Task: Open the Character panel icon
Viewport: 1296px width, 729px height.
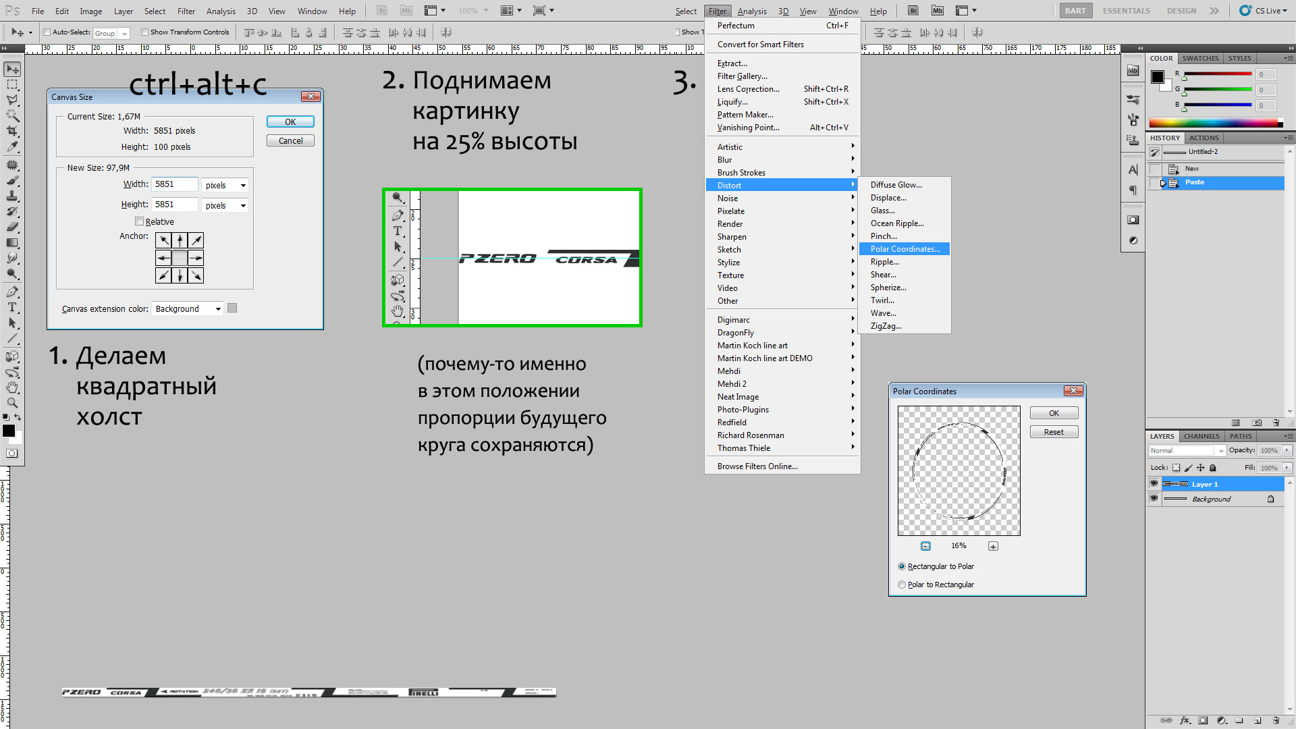Action: 1133,170
